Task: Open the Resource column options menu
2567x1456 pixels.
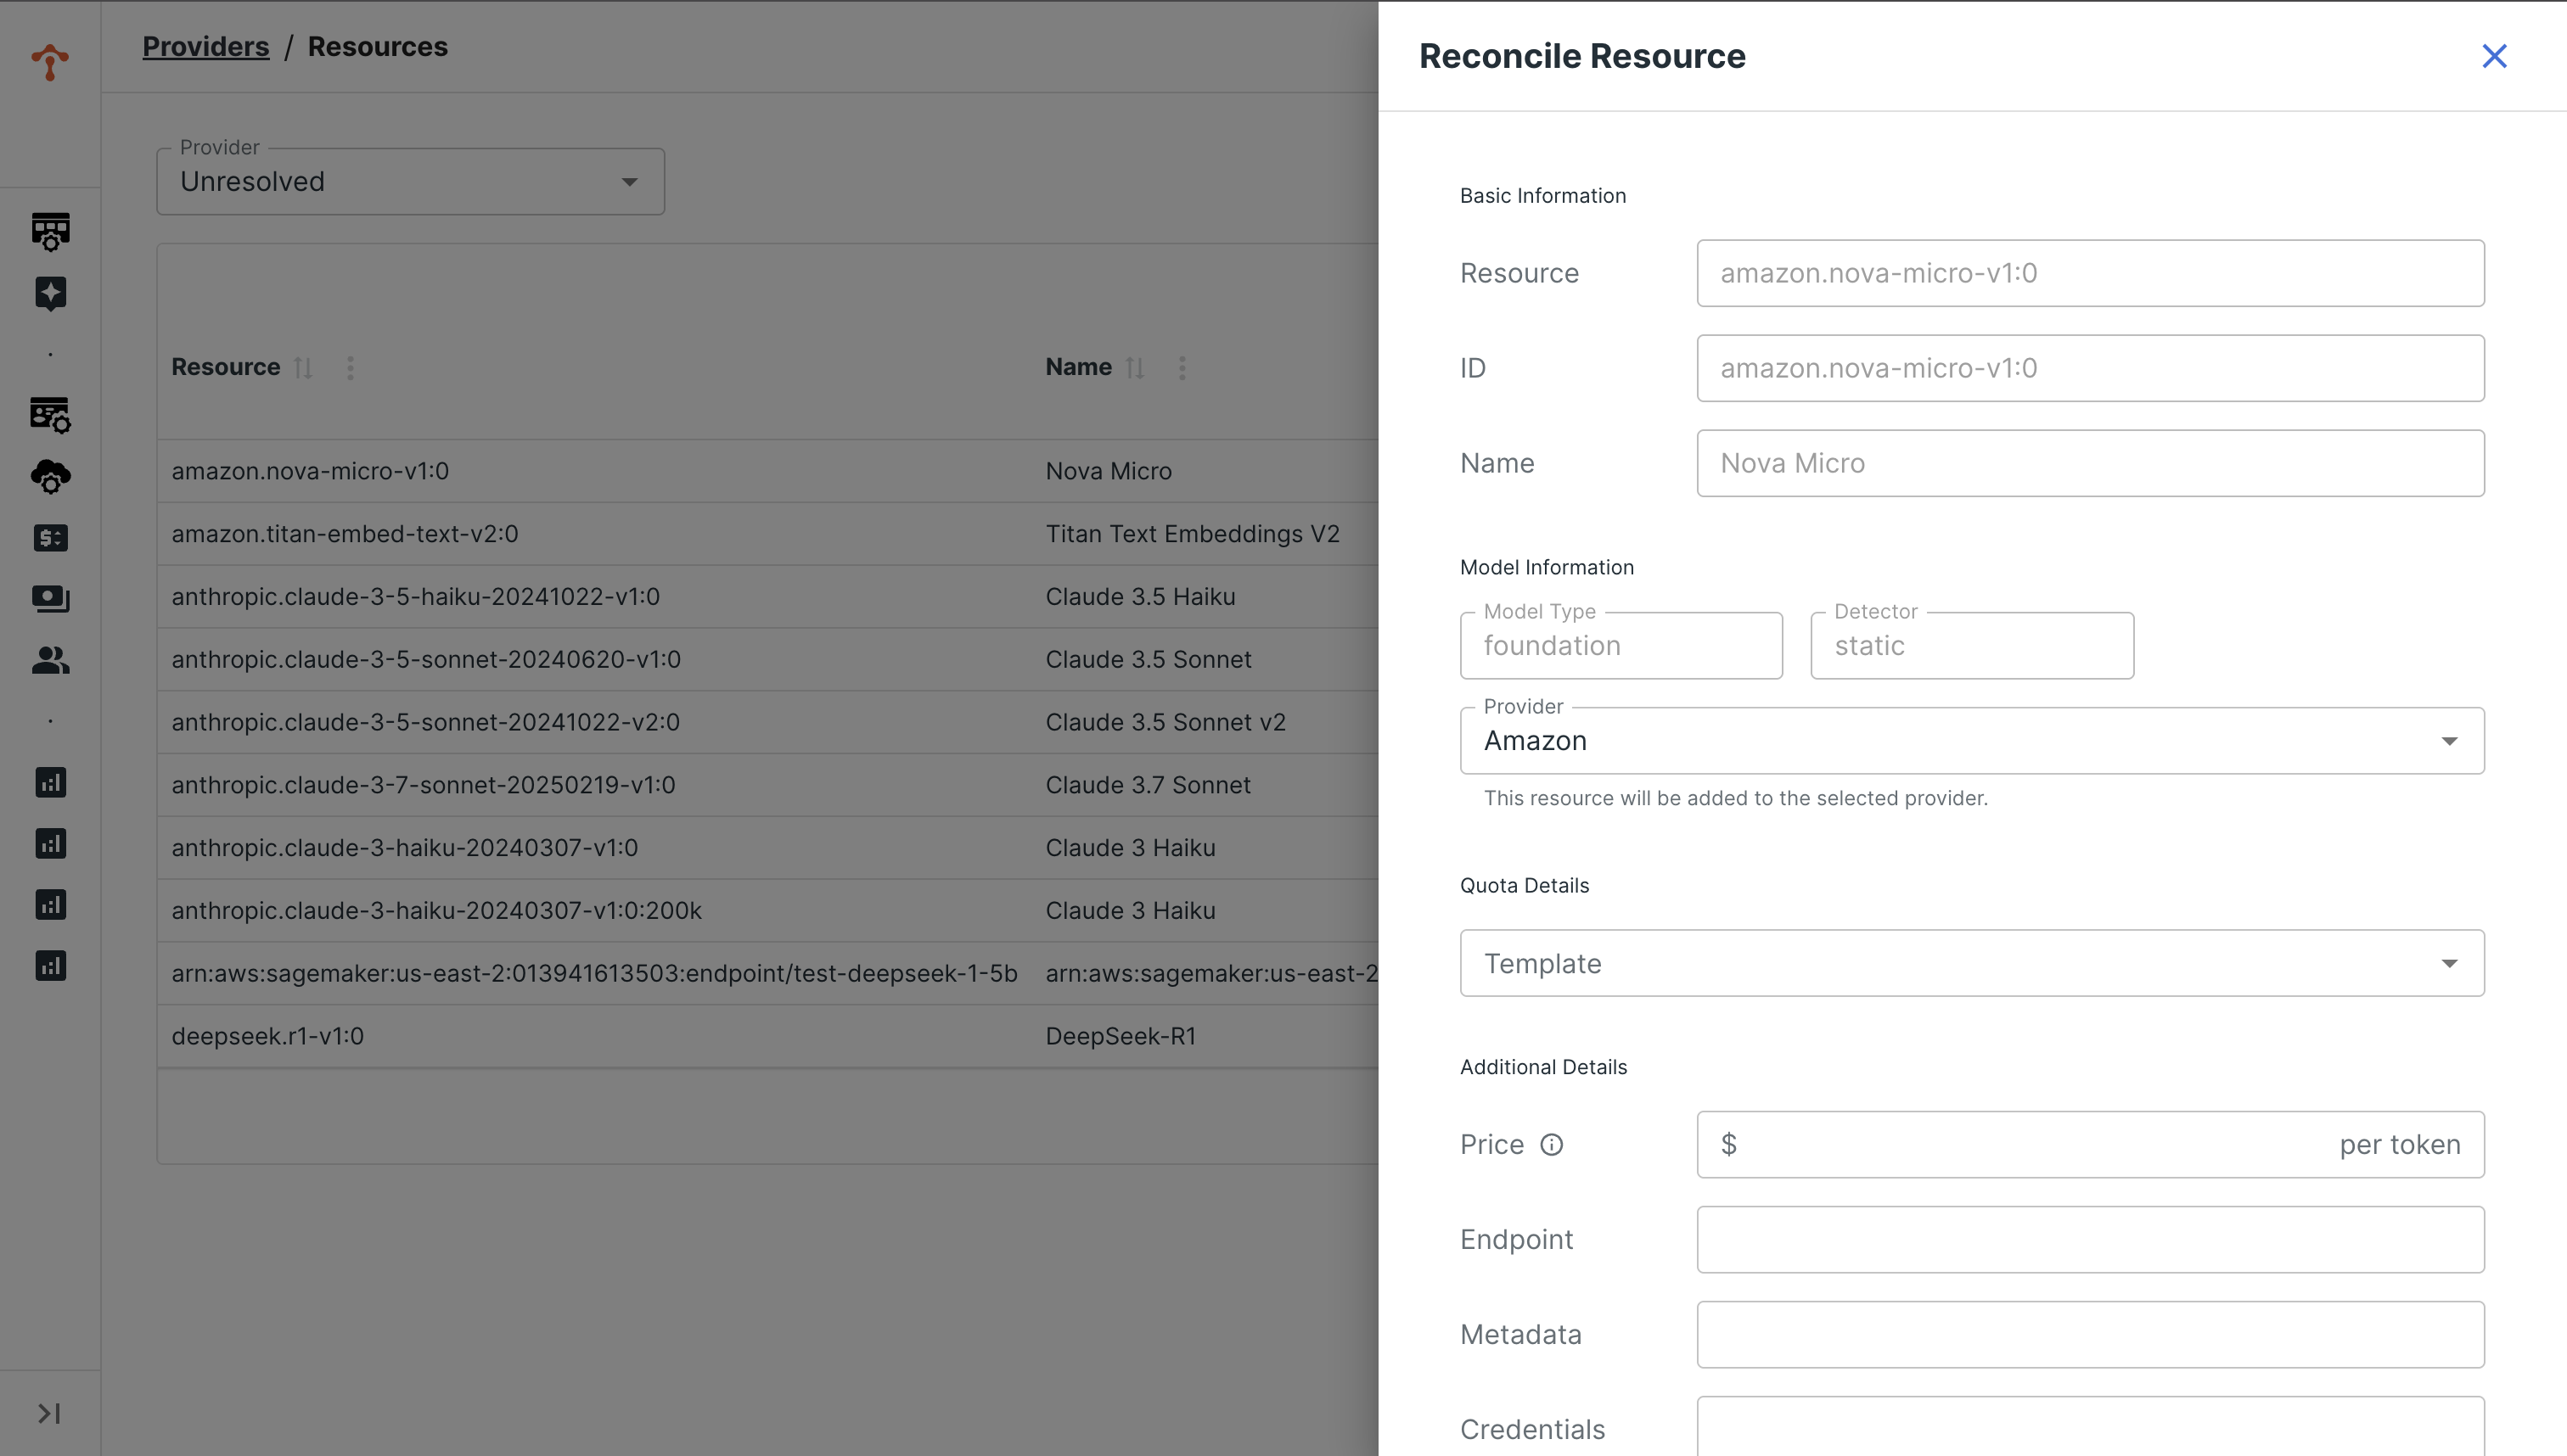Action: pyautogui.click(x=350, y=367)
